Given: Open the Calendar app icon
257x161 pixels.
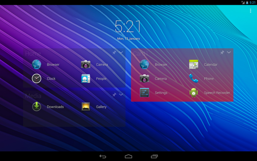Looking at the screenshot, I should [194, 64].
